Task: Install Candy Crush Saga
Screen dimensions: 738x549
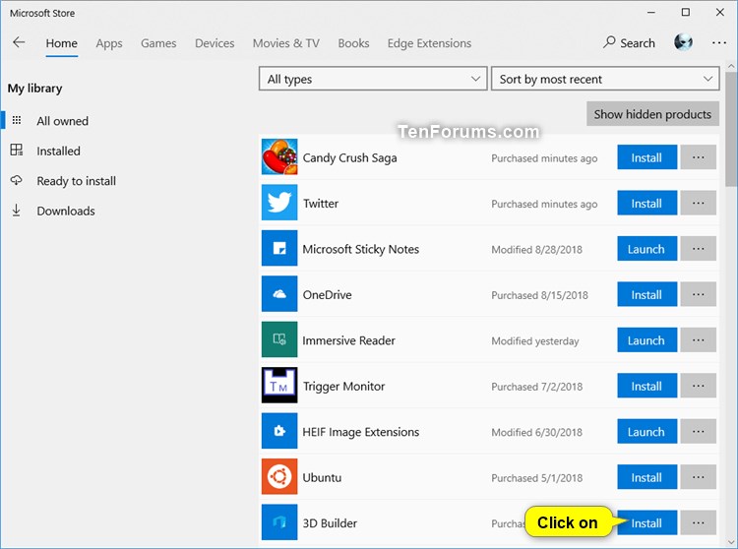Action: pos(646,157)
